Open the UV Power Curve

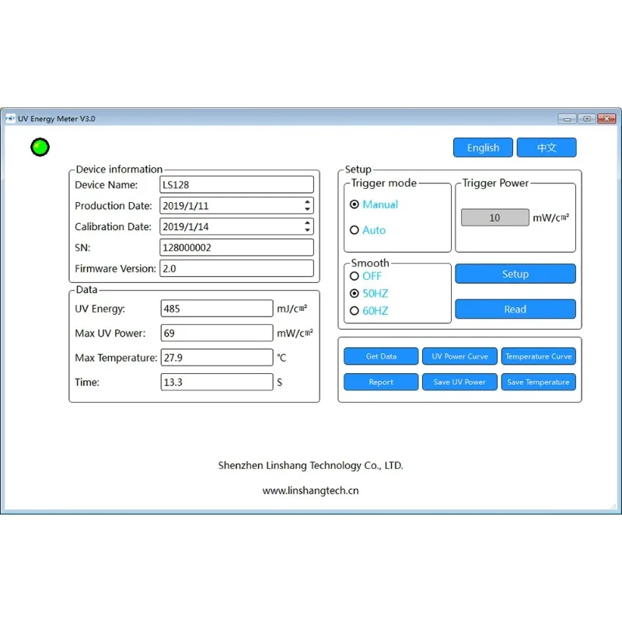tap(460, 356)
